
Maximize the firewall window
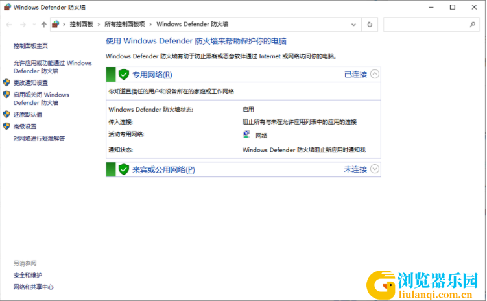pyautogui.click(x=452, y=7)
